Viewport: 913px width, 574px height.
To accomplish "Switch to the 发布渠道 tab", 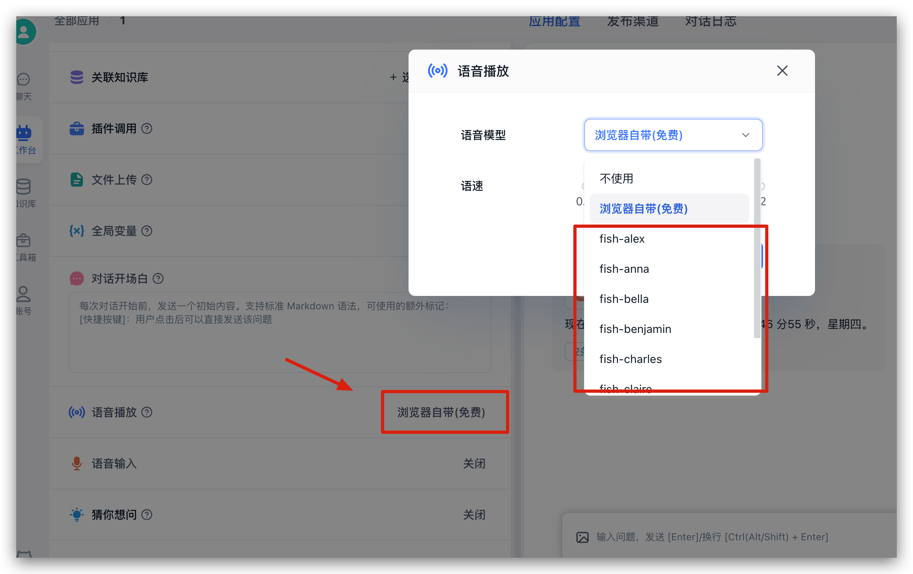I will (633, 21).
